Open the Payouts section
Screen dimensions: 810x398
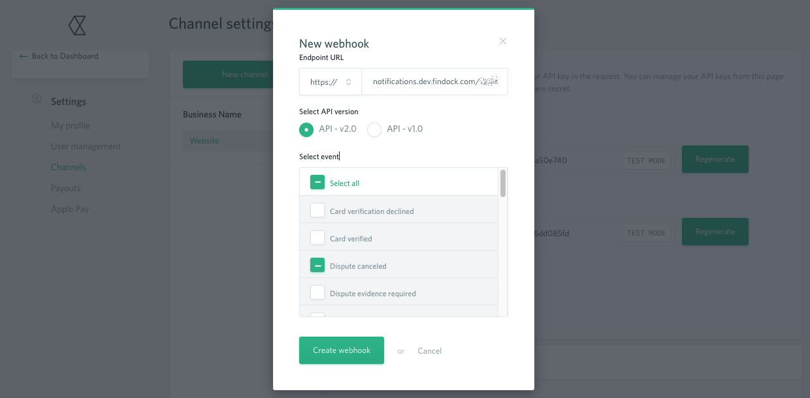pyautogui.click(x=66, y=188)
